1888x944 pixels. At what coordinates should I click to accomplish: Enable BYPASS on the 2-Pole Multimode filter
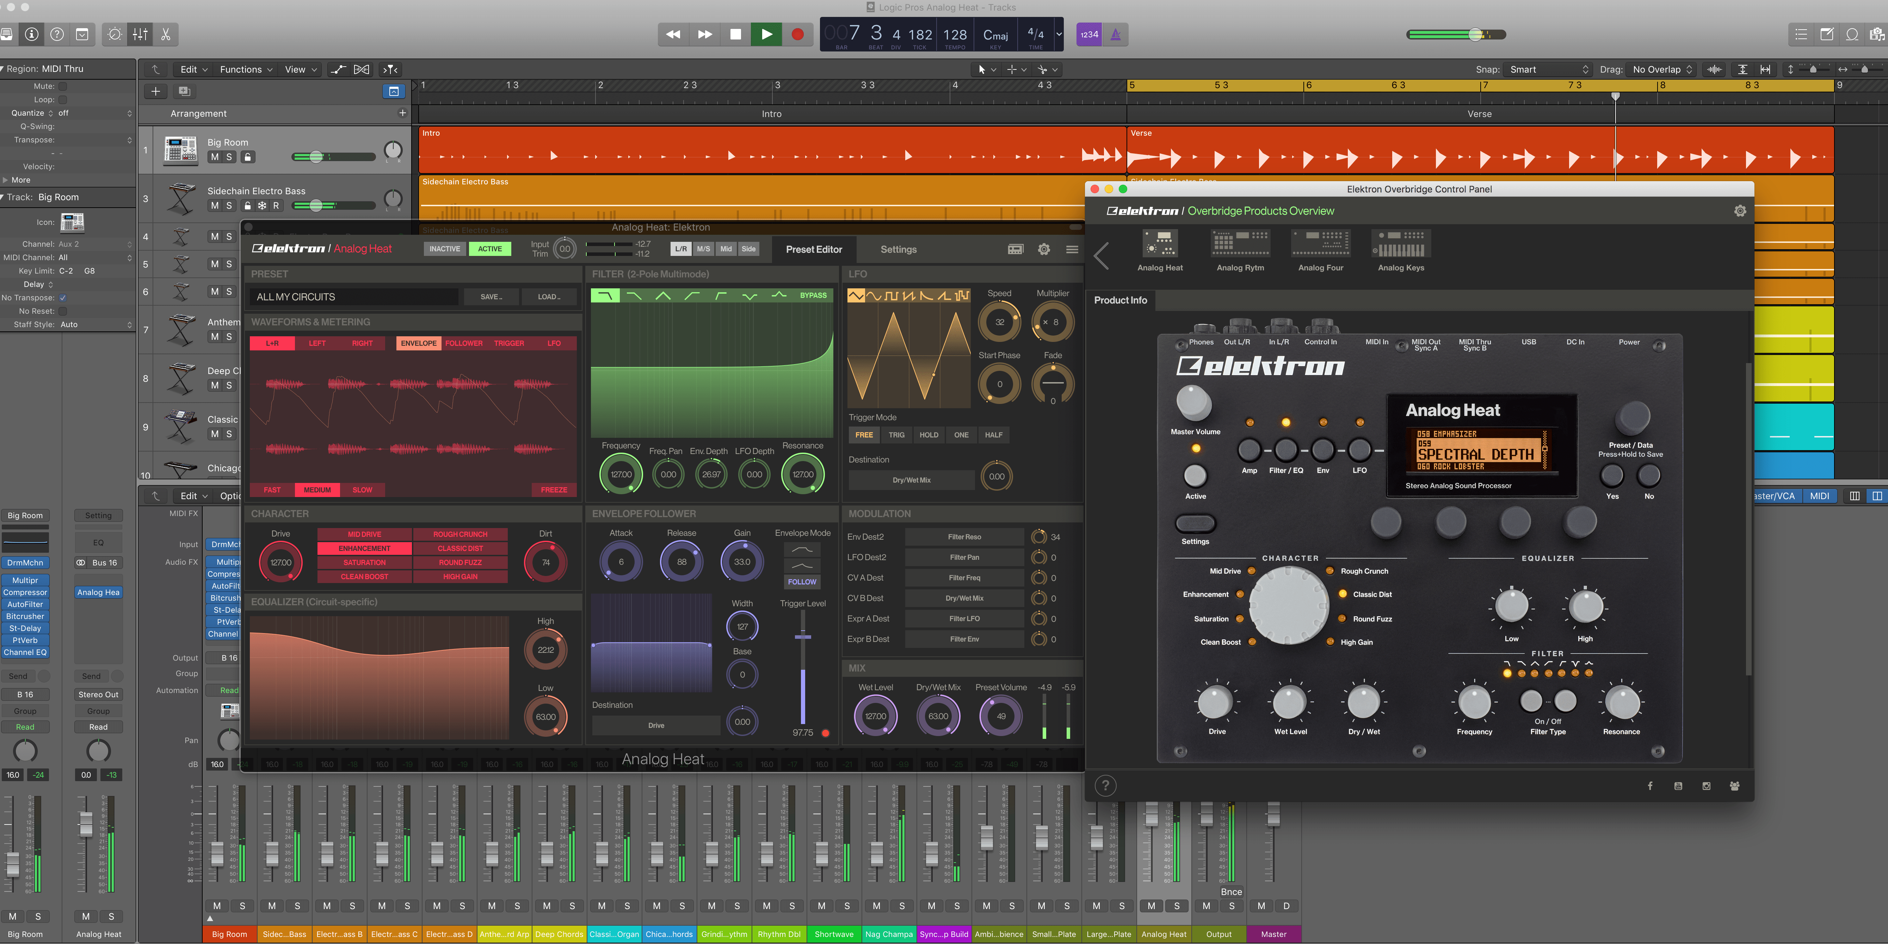(816, 295)
